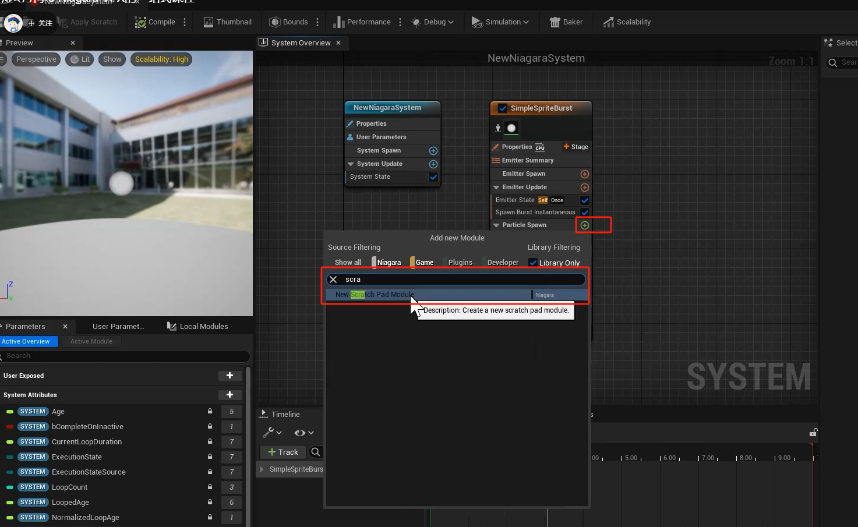858x527 pixels.
Task: Toggle Plugins source filter
Action: pyautogui.click(x=460, y=263)
